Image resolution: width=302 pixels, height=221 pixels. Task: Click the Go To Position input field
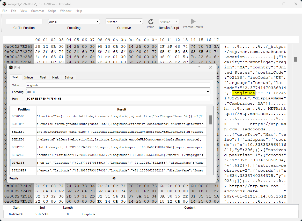coord(24,21)
